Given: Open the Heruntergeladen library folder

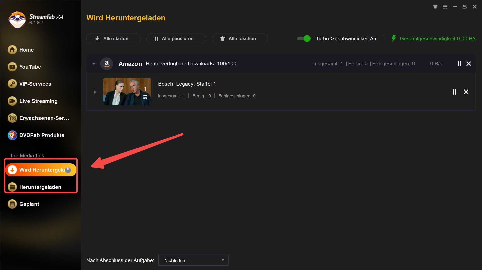Looking at the screenshot, I should [35, 187].
